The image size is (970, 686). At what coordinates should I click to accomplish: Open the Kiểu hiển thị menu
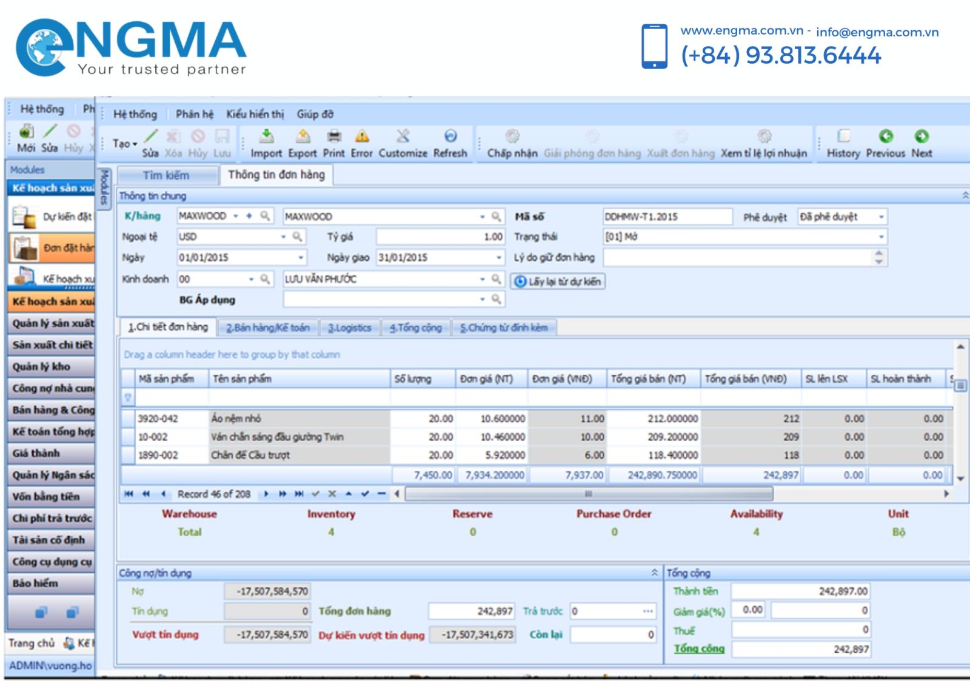255,114
